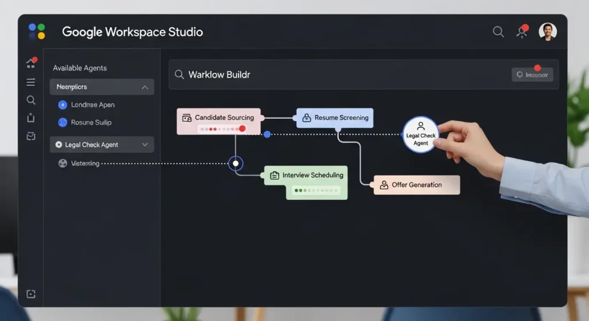Open the user profile avatar
This screenshot has height=321, width=589.
click(548, 32)
